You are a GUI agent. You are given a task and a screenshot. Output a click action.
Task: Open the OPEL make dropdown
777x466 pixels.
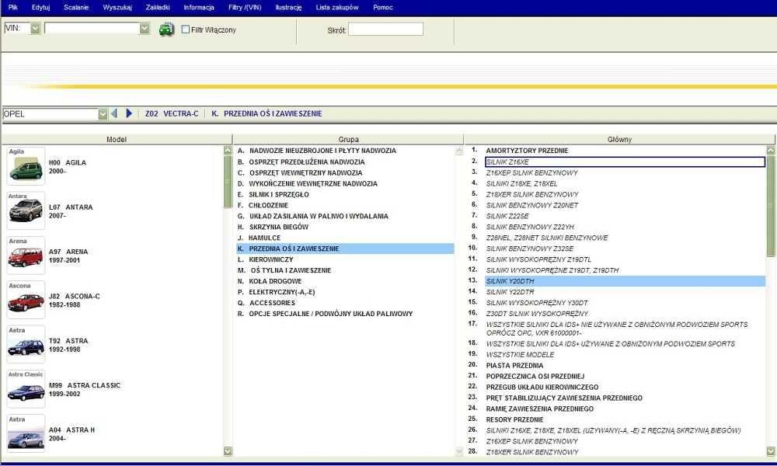pos(103,114)
